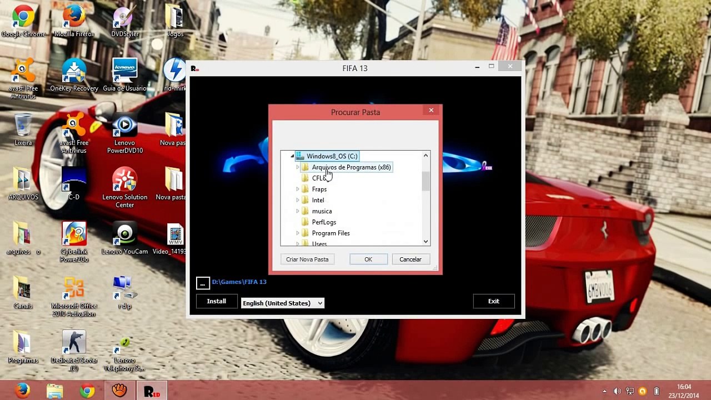The width and height of the screenshot is (711, 400).
Task: Select the Windows8_OS (C:) drive label
Action: click(332, 156)
